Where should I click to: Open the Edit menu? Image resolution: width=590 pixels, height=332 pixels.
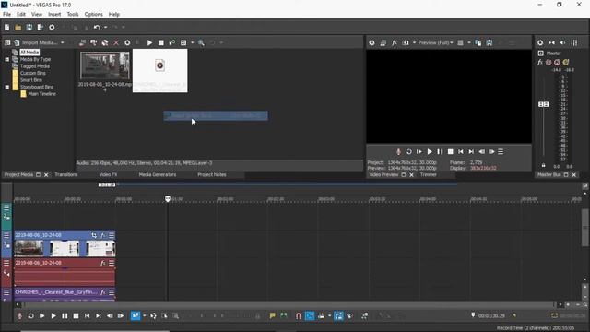point(21,14)
